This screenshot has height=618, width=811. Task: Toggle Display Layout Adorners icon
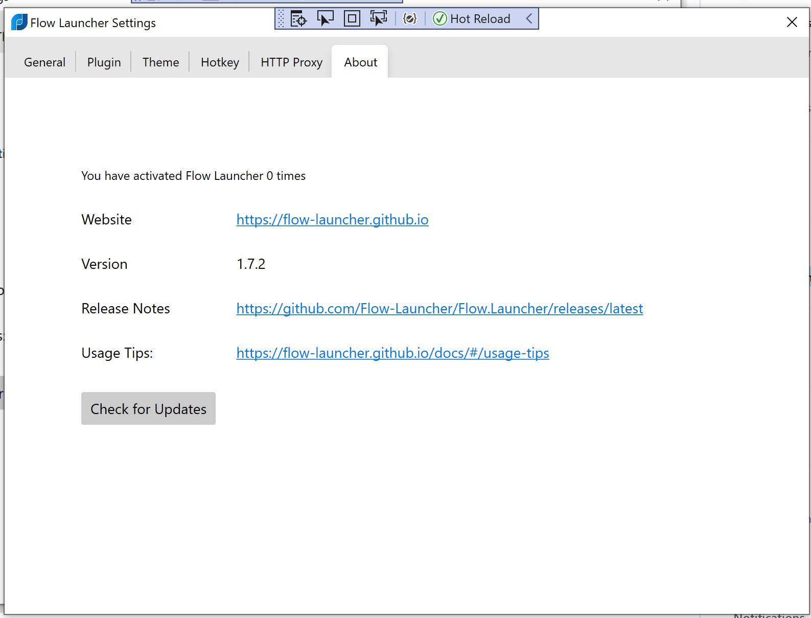pyautogui.click(x=352, y=19)
